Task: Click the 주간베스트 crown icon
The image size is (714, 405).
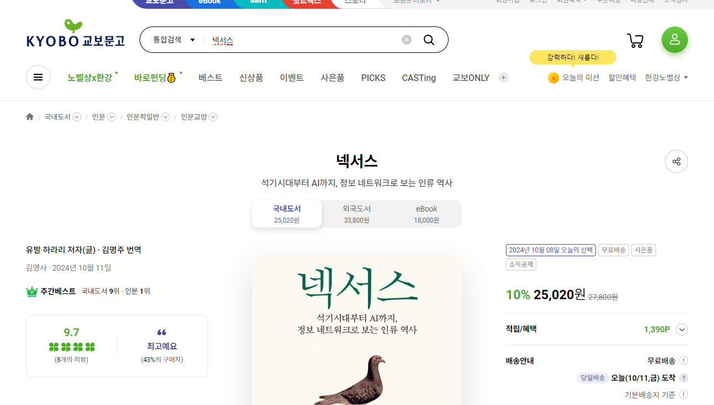Action: point(32,291)
